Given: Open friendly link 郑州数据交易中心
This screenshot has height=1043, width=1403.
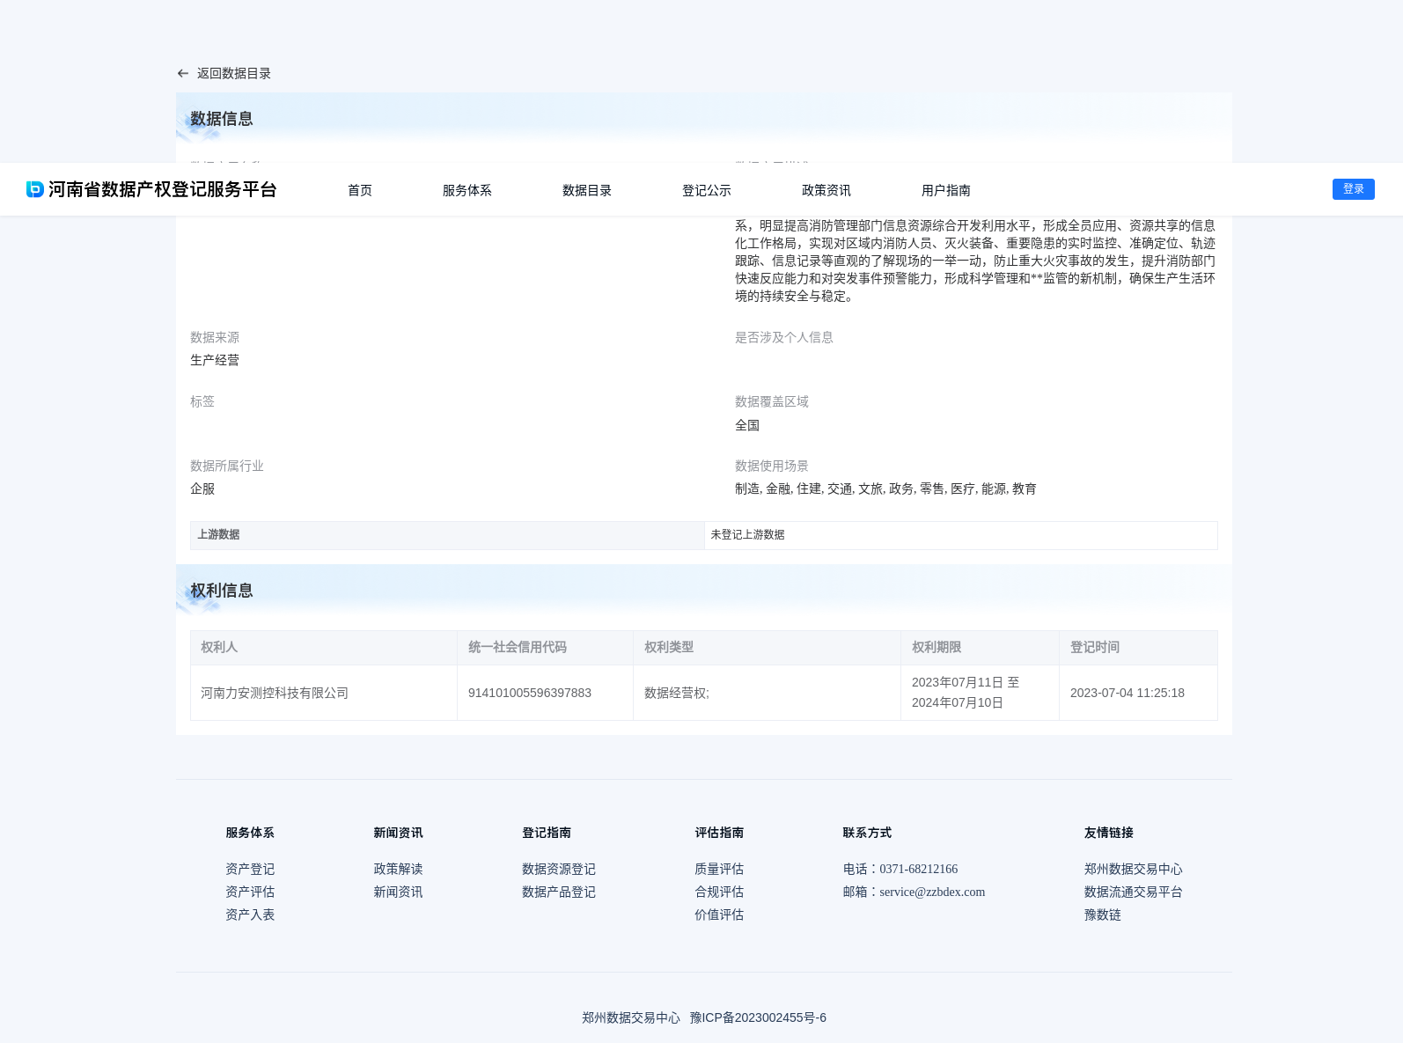Looking at the screenshot, I should (1134, 869).
